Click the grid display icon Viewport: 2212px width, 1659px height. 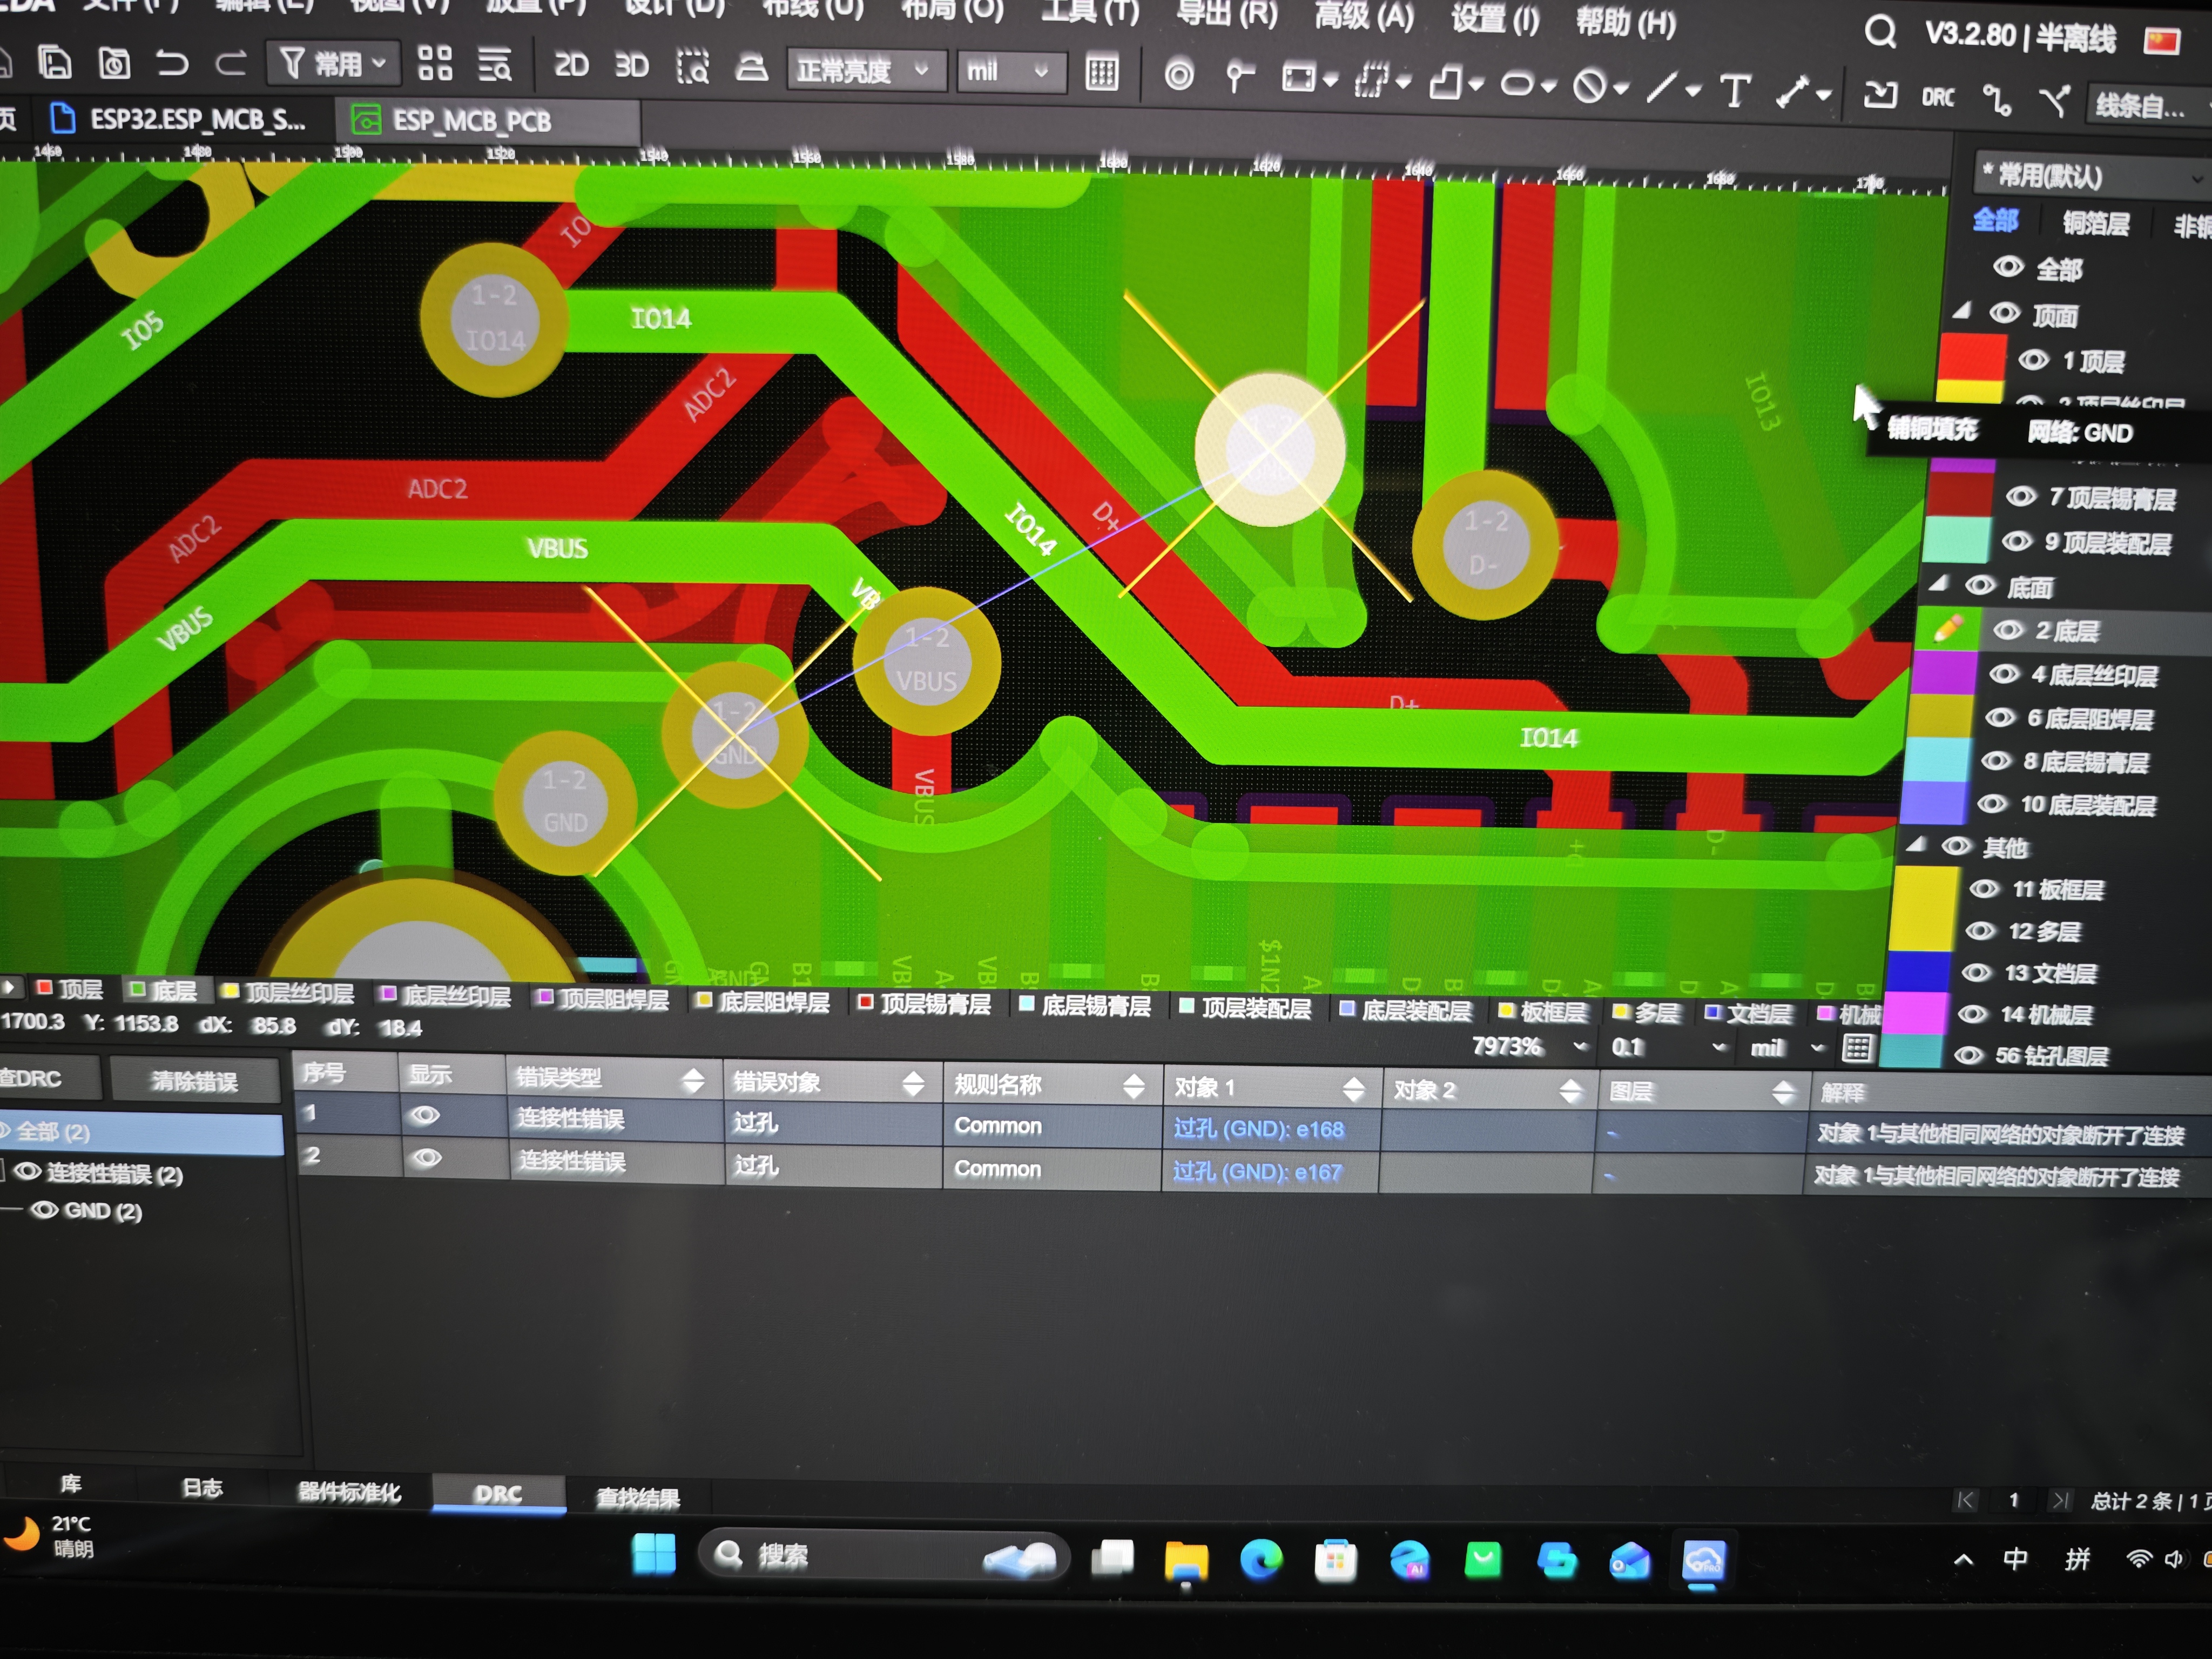(1102, 73)
